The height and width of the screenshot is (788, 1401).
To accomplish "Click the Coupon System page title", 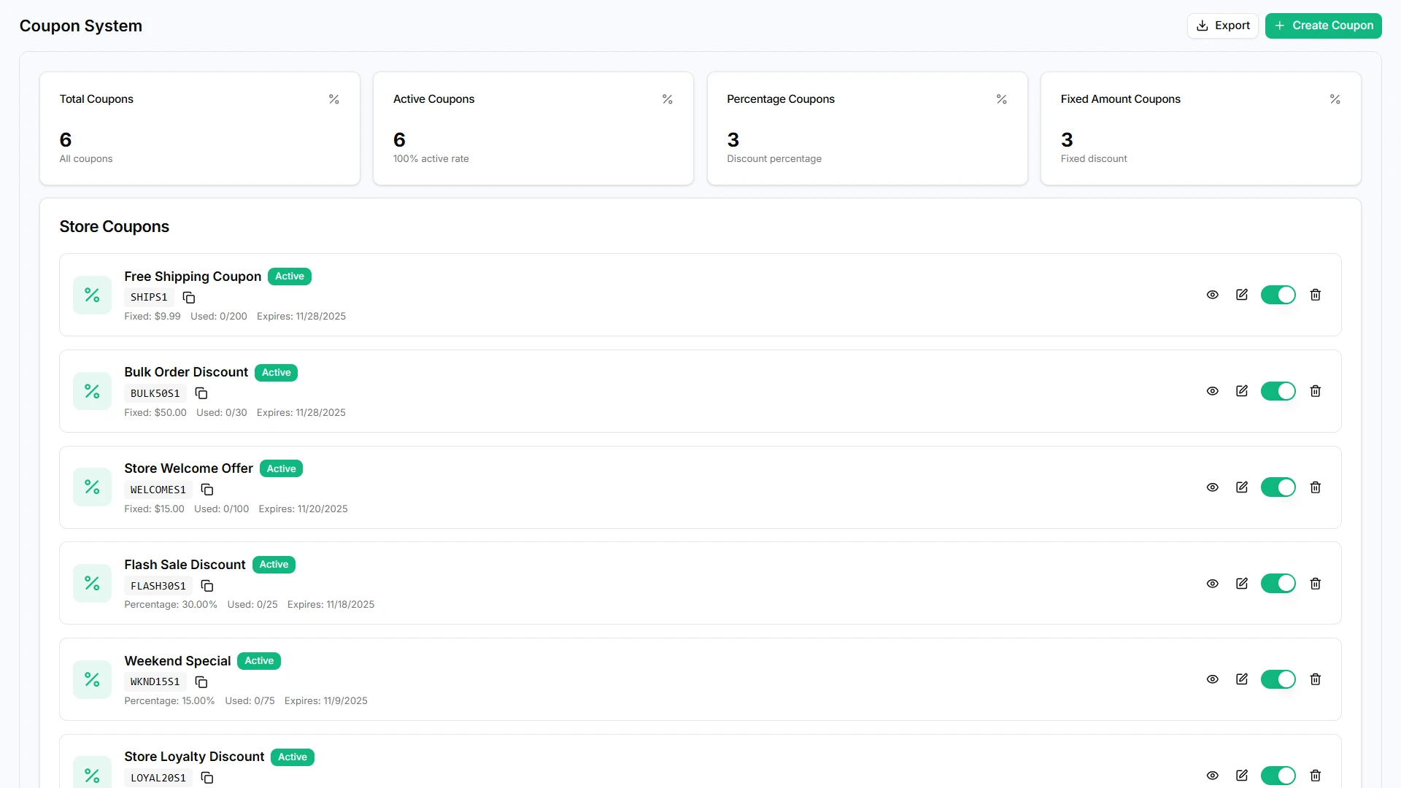I will click(x=81, y=26).
